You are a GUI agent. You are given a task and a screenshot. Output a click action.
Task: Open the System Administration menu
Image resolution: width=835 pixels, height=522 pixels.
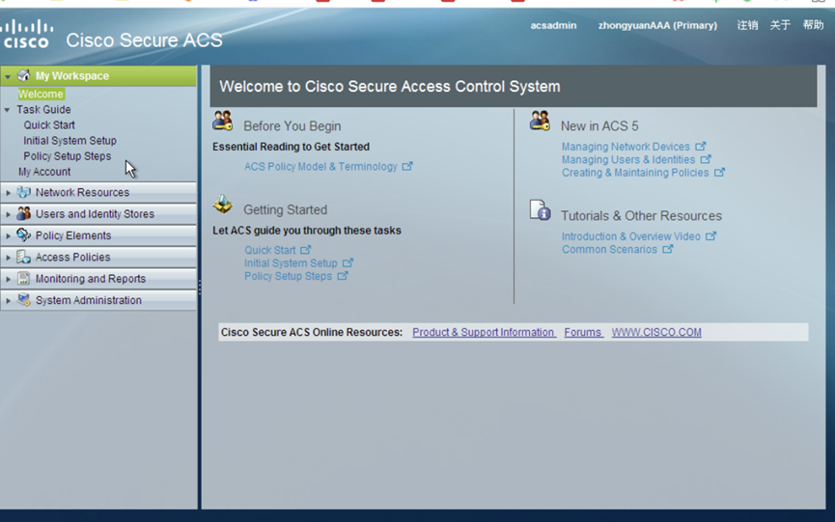coord(98,300)
